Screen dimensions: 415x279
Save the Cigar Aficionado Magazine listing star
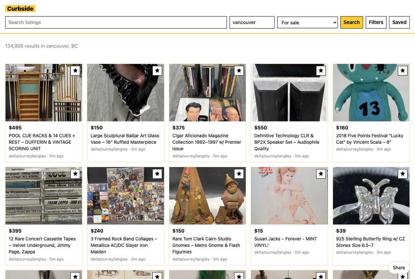[239, 71]
